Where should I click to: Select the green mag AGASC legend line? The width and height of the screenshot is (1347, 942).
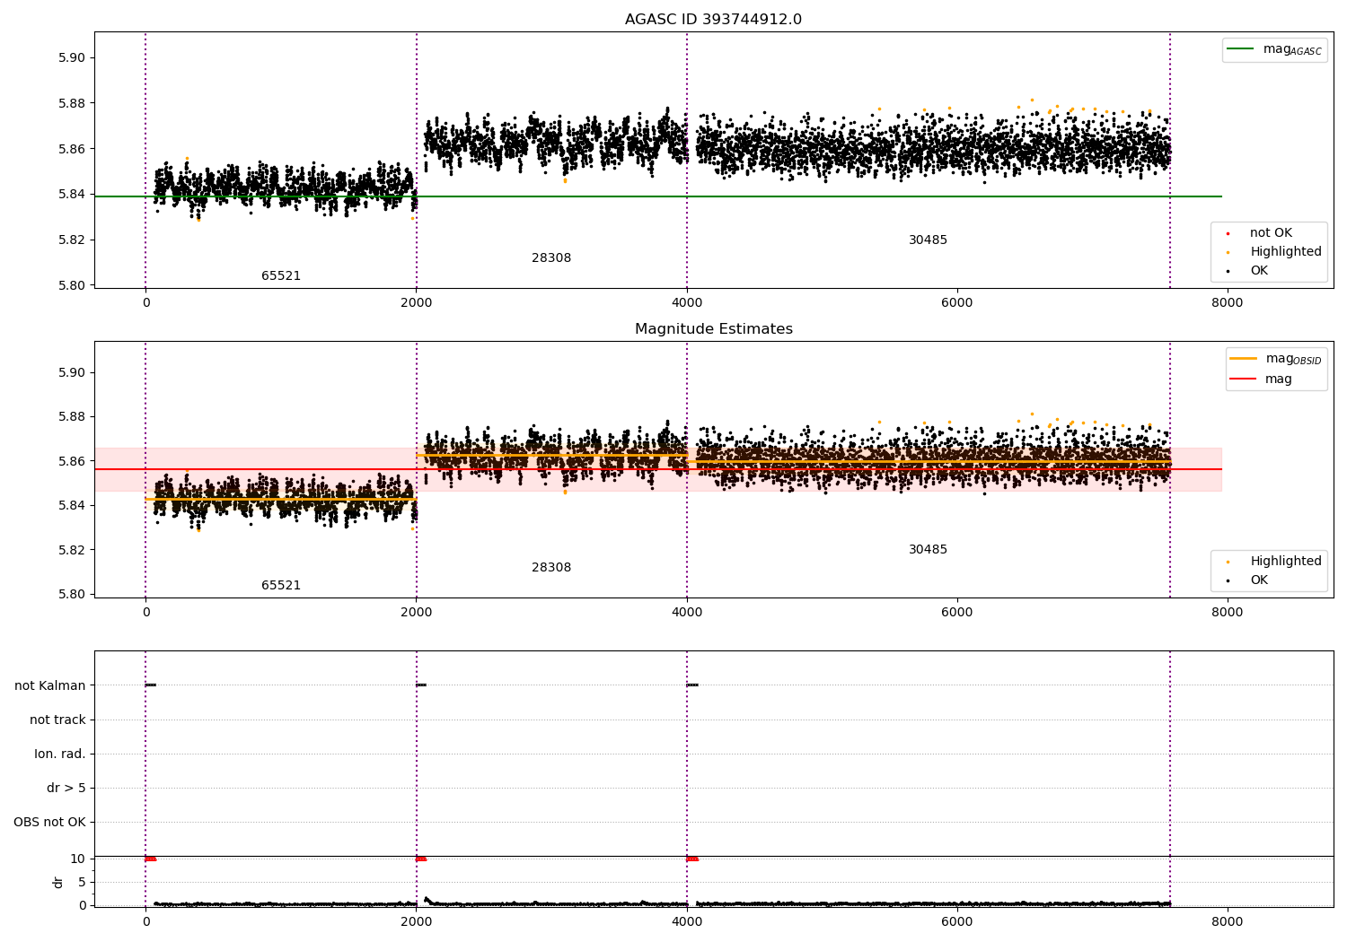click(1240, 49)
